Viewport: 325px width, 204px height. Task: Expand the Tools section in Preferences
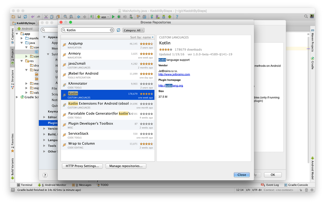[x=45, y=146]
